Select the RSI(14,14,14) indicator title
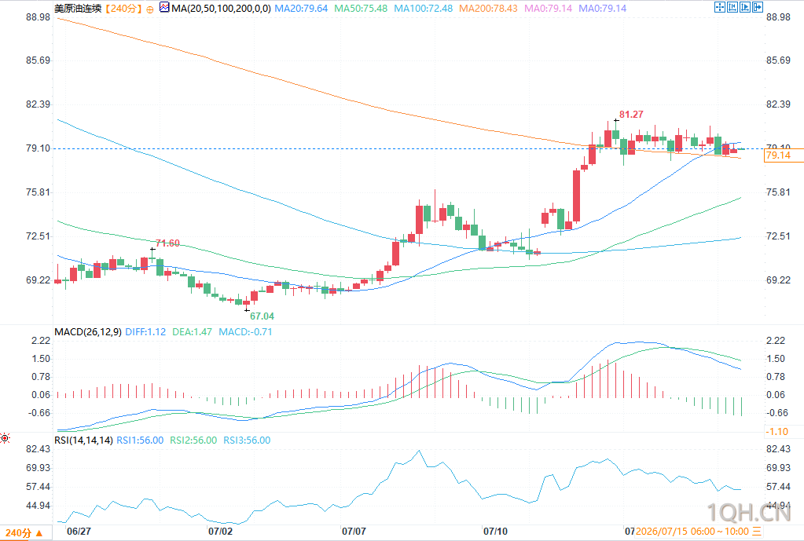The image size is (804, 541). point(83,440)
